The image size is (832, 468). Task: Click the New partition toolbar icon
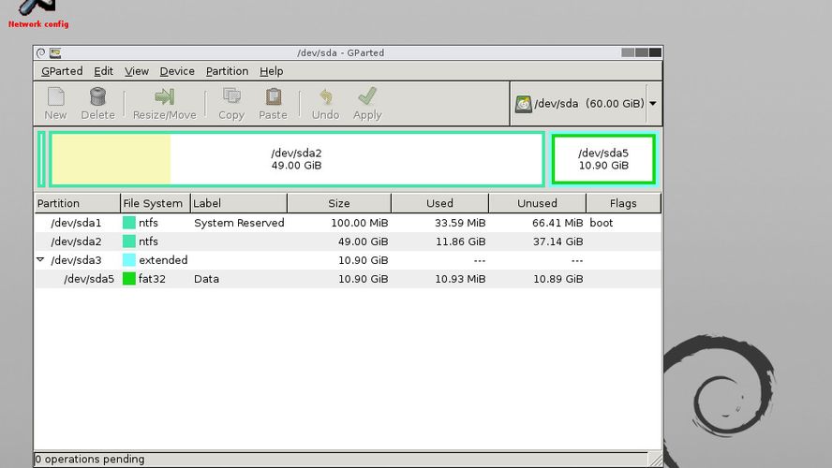coord(55,96)
